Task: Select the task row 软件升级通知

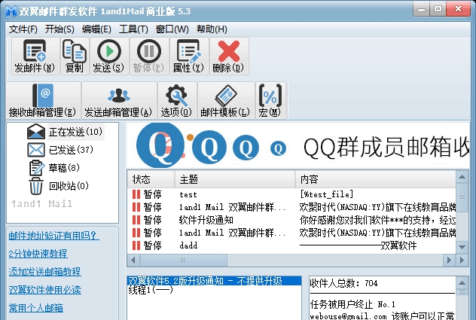Action: [x=291, y=220]
